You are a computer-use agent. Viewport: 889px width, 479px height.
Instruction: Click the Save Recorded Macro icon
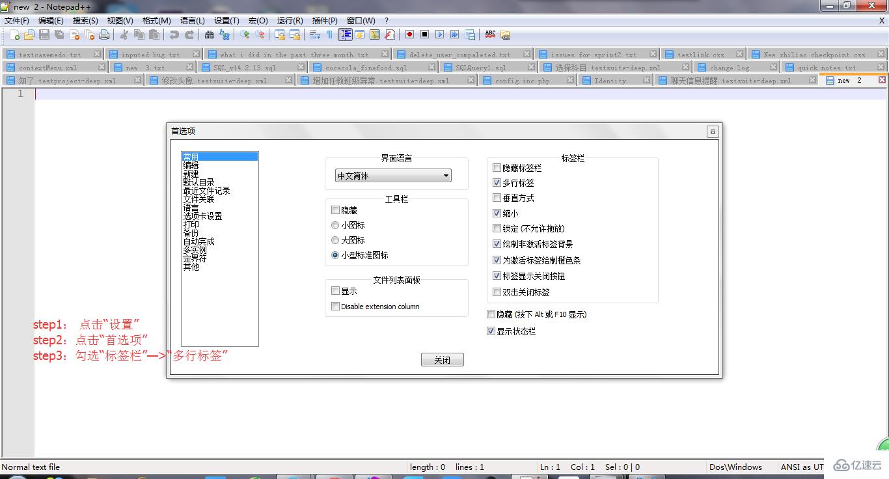click(x=469, y=34)
